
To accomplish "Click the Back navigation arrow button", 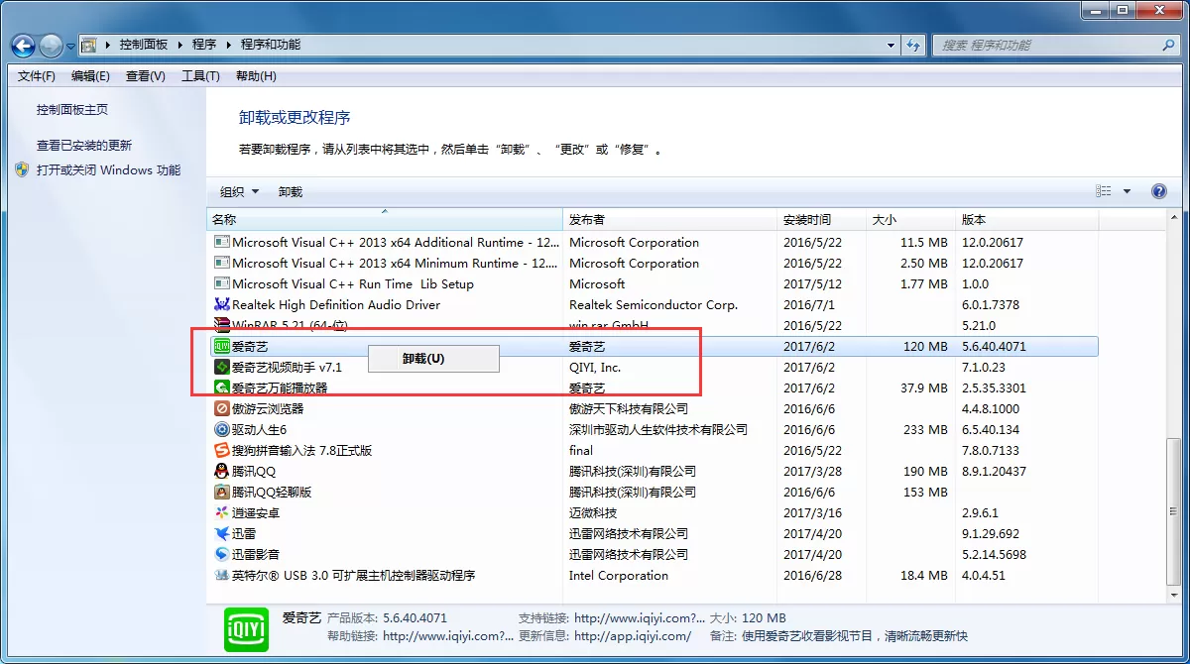I will [24, 46].
